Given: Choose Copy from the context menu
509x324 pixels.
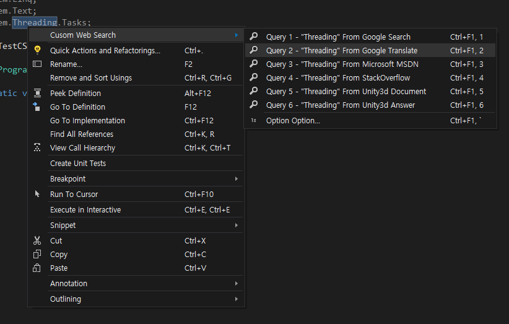Looking at the screenshot, I should [x=136, y=255].
